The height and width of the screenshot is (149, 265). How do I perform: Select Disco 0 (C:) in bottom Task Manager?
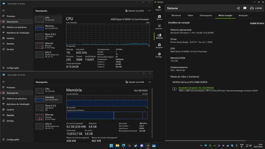(48, 108)
